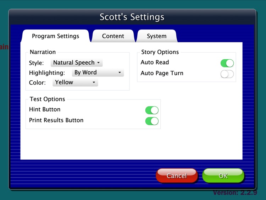Click the Hint Button label text
The image size is (266, 200).
click(x=45, y=109)
